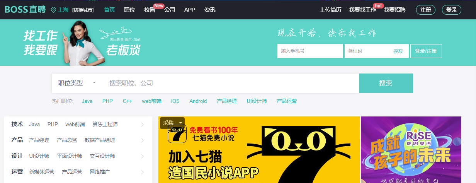The width and height of the screenshot is (476, 183).
Task: Select hot job Android
Action: pyautogui.click(x=198, y=101)
